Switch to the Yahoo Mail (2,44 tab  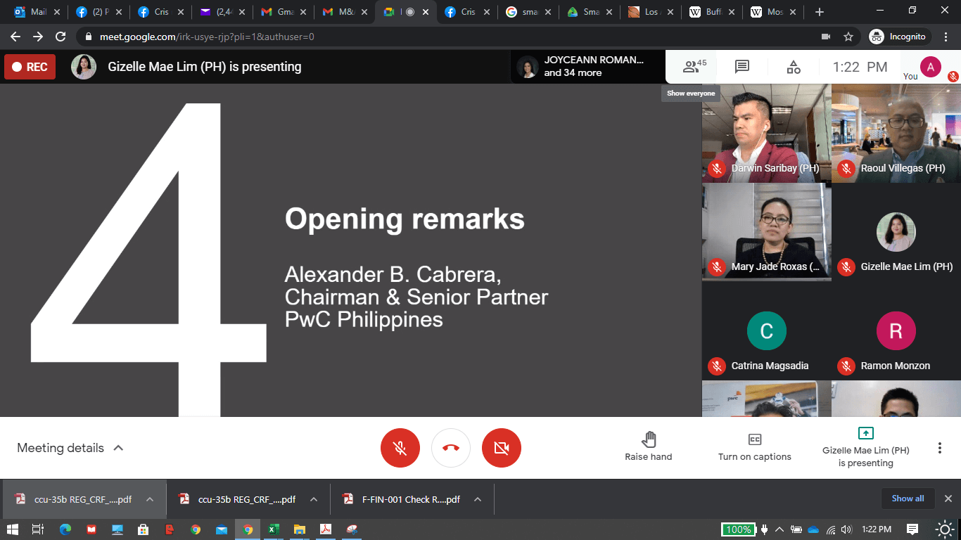pyautogui.click(x=224, y=12)
